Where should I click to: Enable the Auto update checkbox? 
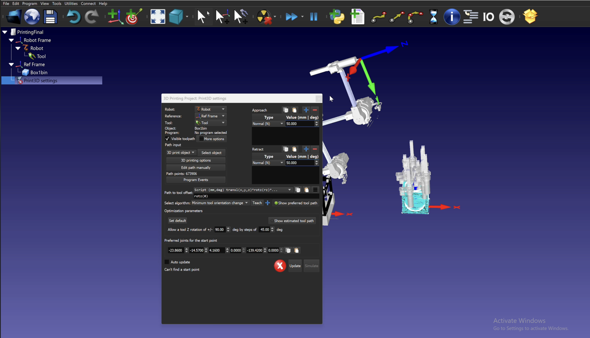pos(167,262)
